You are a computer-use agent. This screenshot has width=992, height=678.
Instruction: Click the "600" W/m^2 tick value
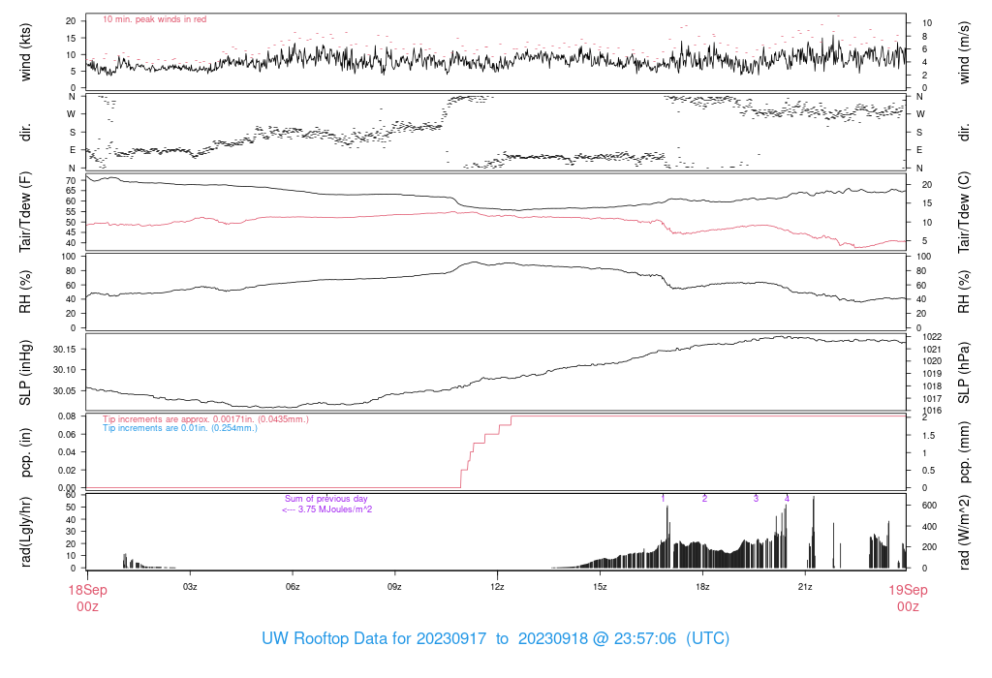929,506
